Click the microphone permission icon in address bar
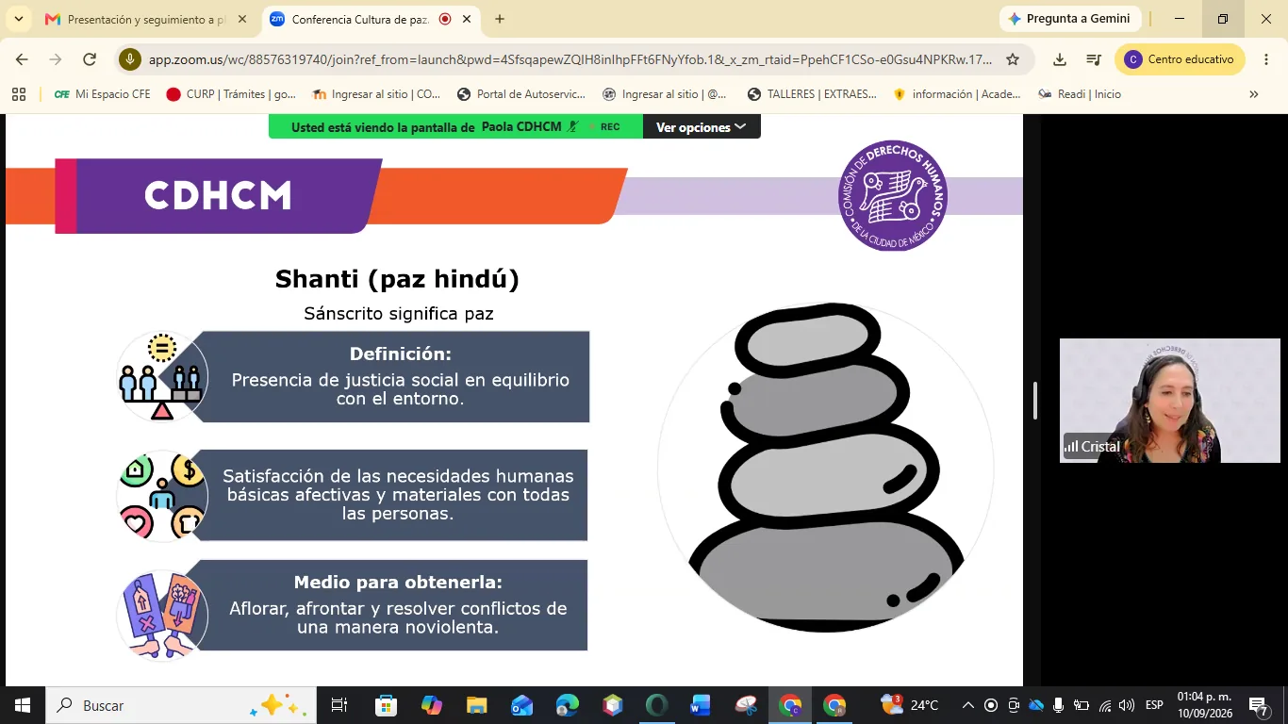 point(130,59)
